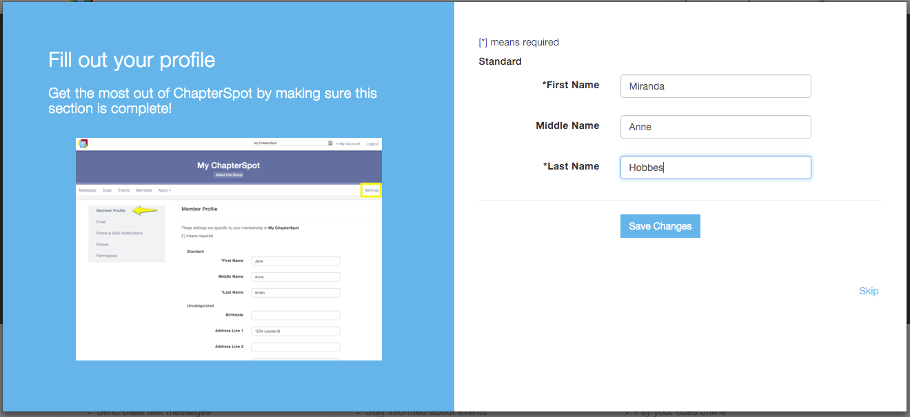The height and width of the screenshot is (417, 910).
Task: Click the "Fill out your profile" heading
Action: coord(132,60)
